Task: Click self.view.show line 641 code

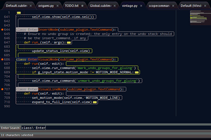Action: tap(63, 17)
